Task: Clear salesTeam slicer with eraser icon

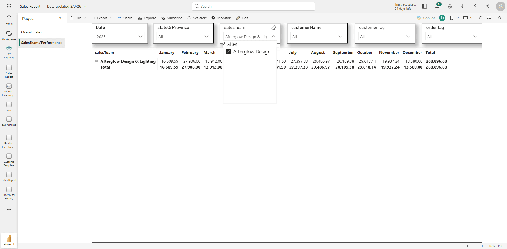Action: point(274,27)
